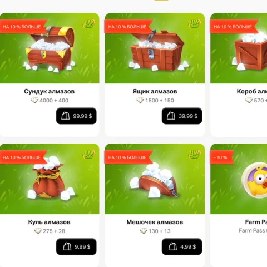Viewport: 267px width, 267px height.
Task: Click the diamond icon beside 275 + 28
Action: coord(38,231)
